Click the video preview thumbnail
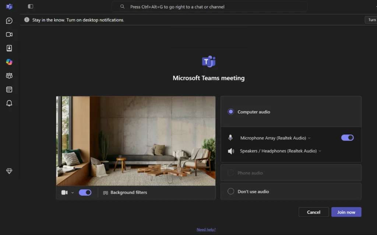 136,141
